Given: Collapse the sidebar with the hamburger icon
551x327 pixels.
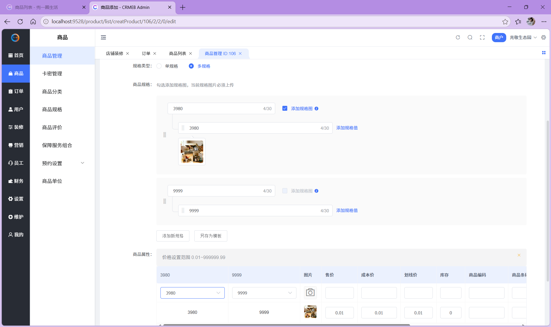Looking at the screenshot, I should pos(103,37).
